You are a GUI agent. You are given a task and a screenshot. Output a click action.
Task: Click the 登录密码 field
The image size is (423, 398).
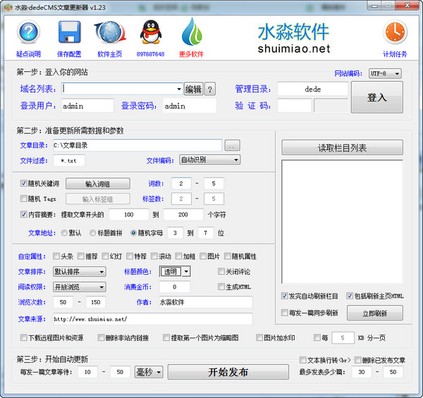[190, 106]
